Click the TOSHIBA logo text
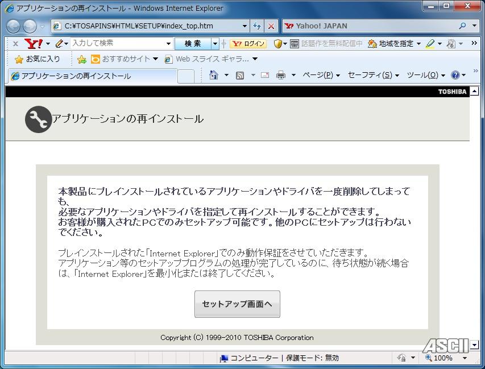Viewport: 485px width, 369px height. (x=452, y=92)
